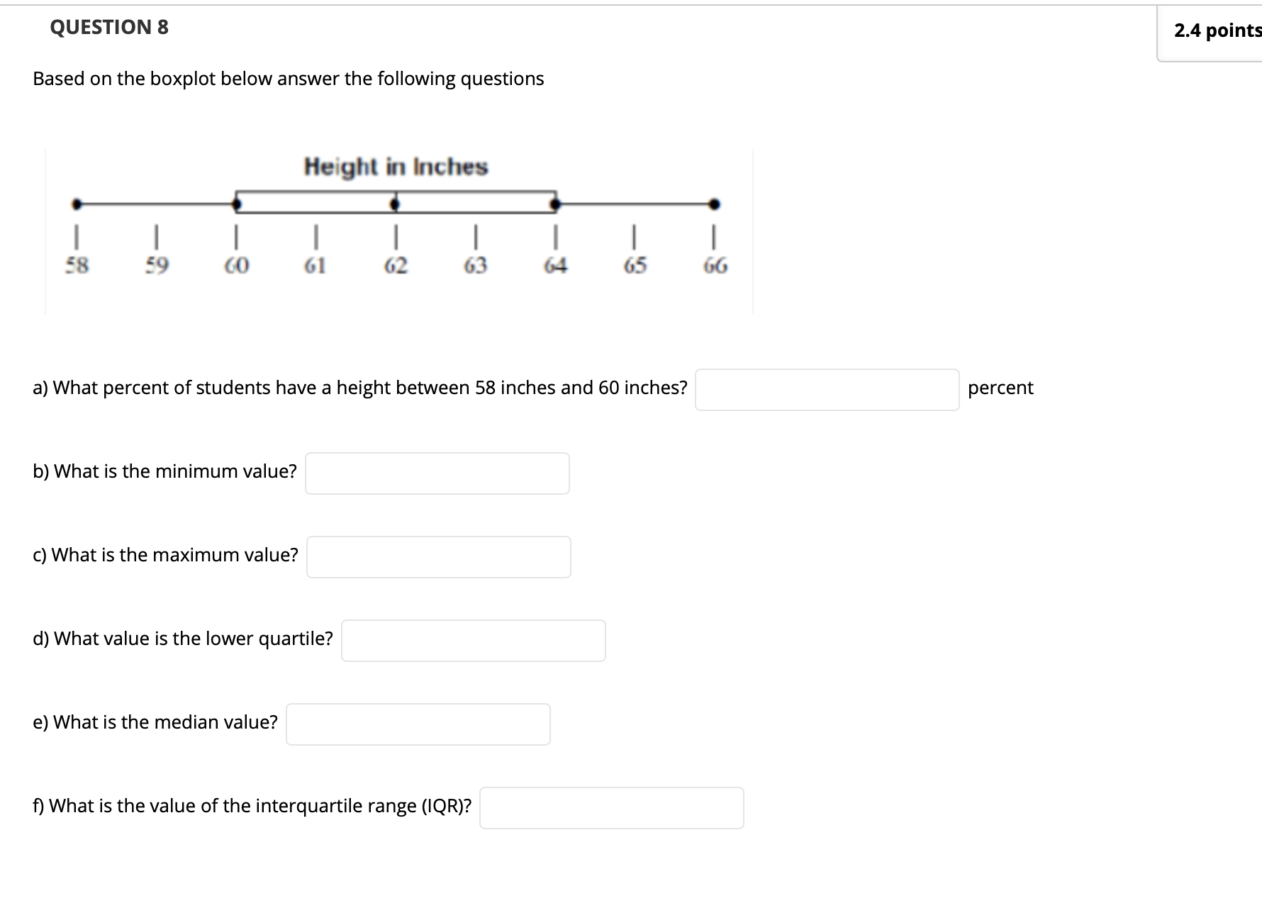The image size is (1262, 903).
Task: Select the maximum value answer box
Action: [x=438, y=557]
